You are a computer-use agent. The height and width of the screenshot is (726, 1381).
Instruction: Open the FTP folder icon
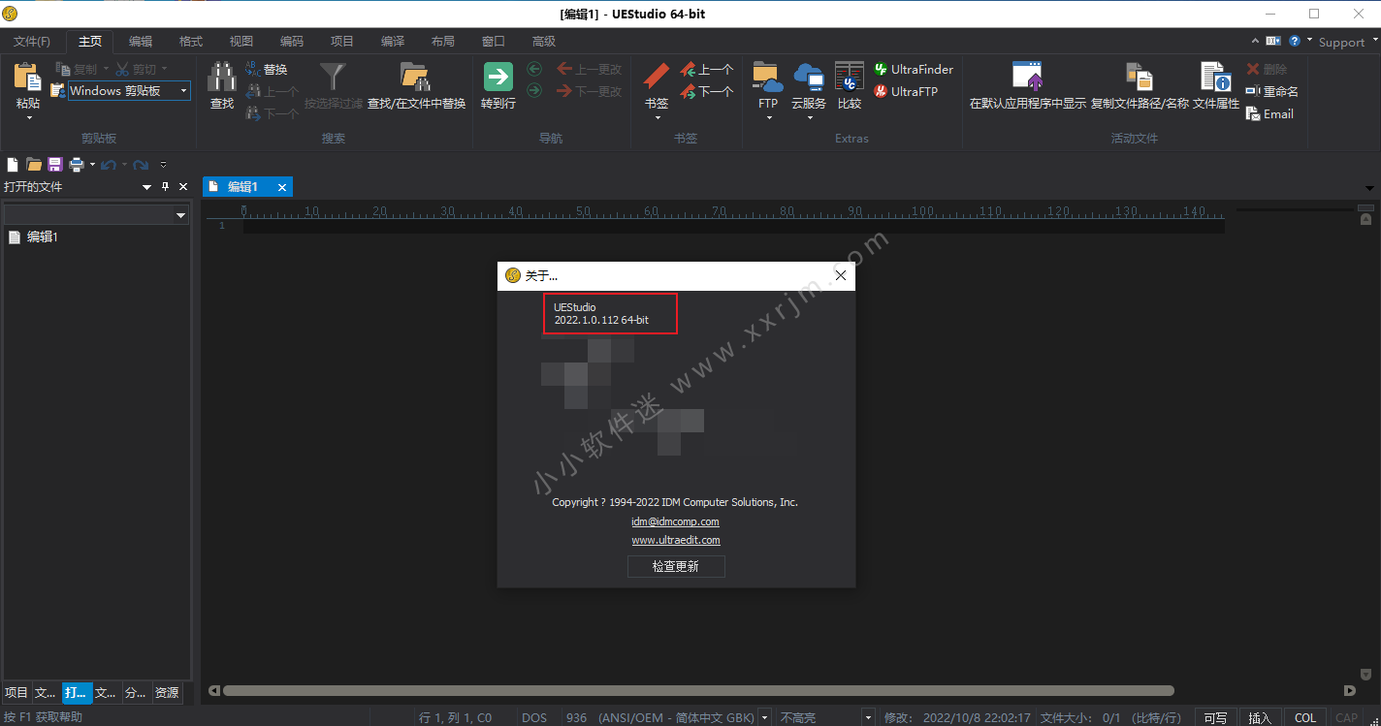[767, 78]
